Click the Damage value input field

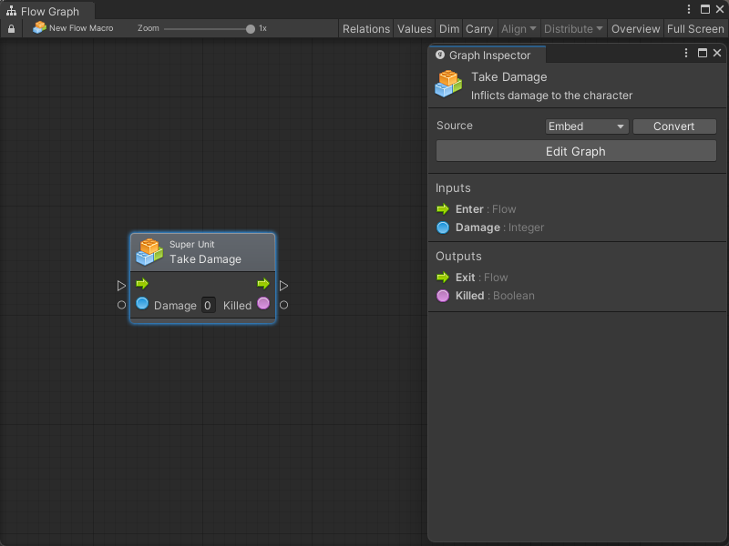point(208,306)
